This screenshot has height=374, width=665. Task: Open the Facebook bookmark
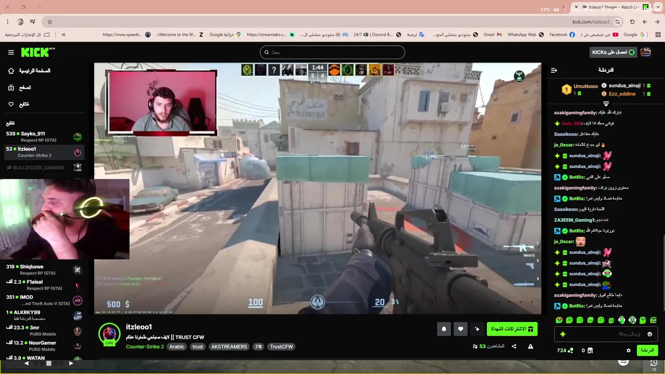[x=562, y=35]
